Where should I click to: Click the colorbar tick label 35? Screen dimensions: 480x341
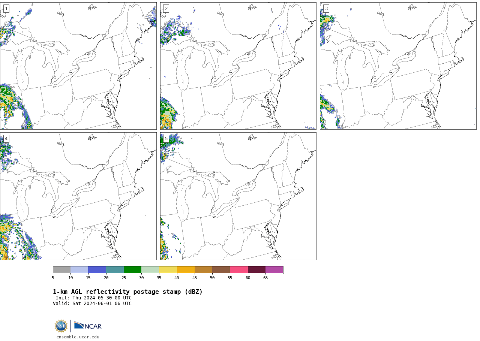(159, 278)
